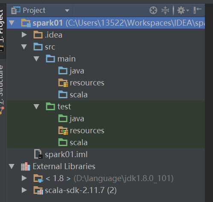Expand the .idea folder arrow
This screenshot has height=202, width=213.
[x=24, y=35]
